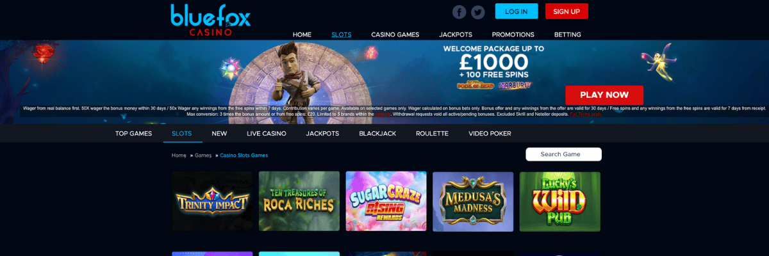Open CASINO GAMES in top navigation
769x256 pixels.
(395, 35)
